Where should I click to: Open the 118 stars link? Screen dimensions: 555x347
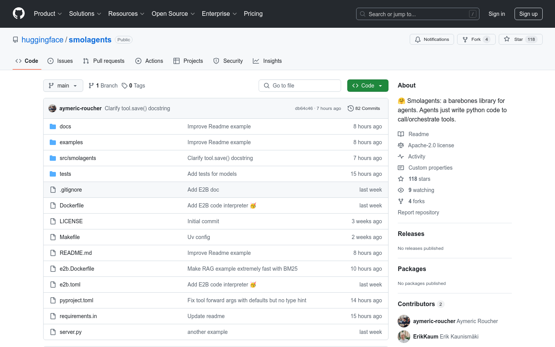[419, 179]
